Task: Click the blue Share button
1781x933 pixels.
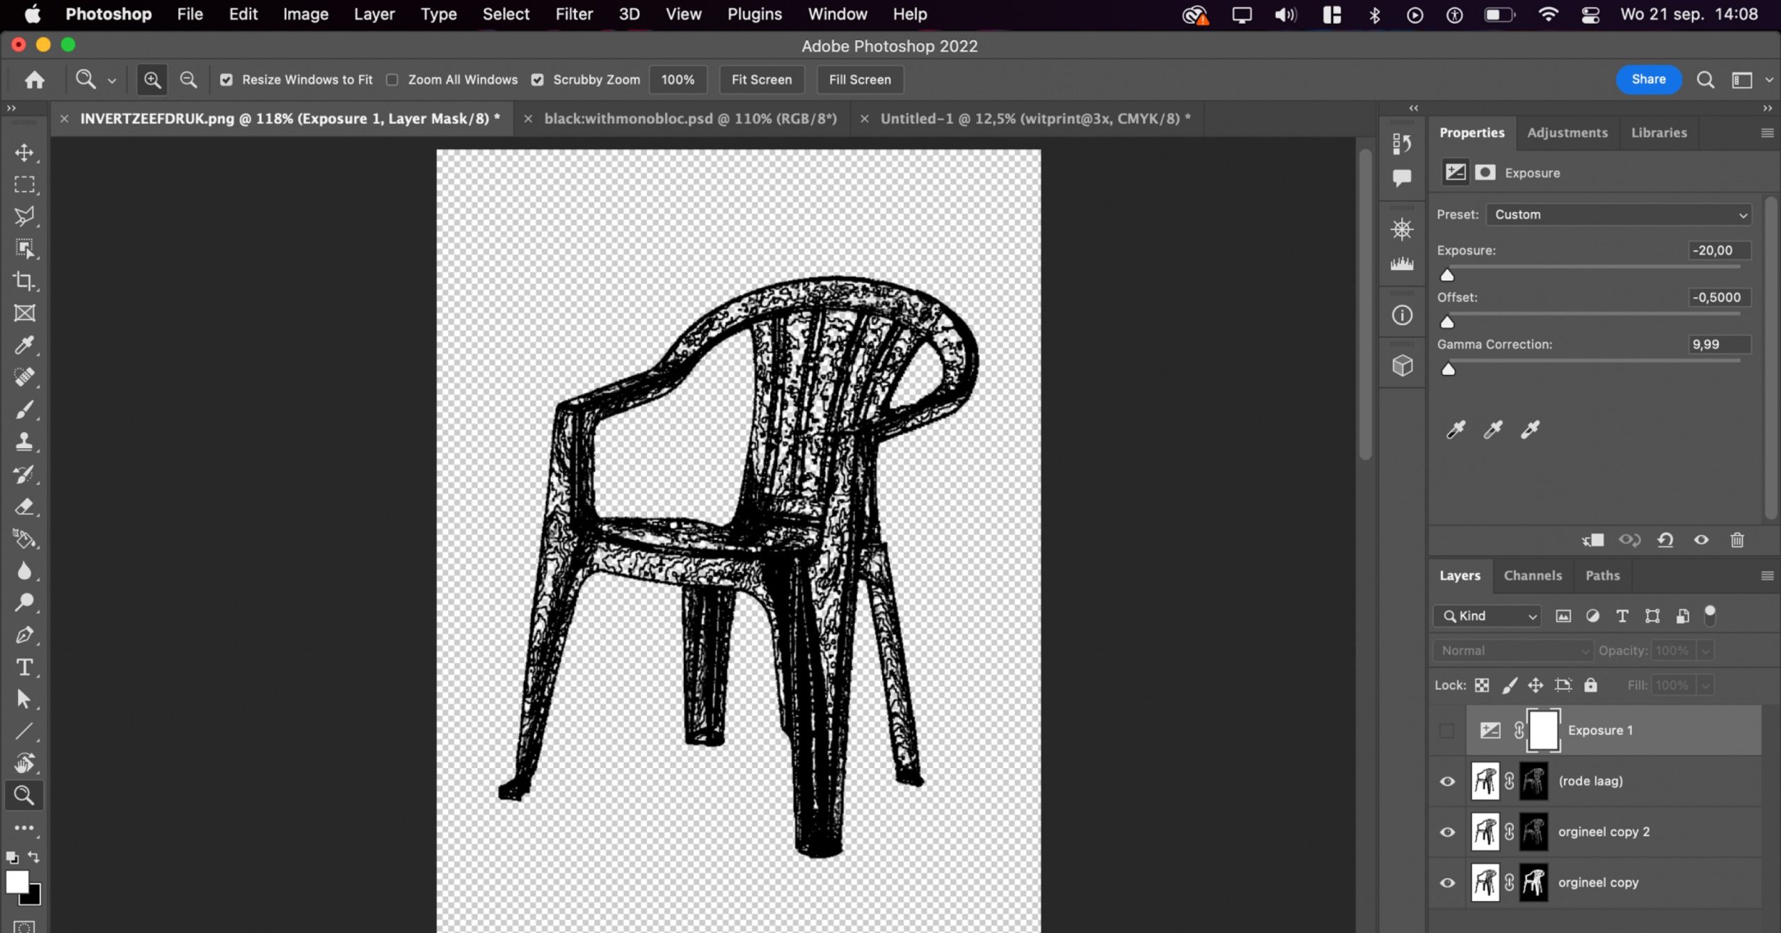Action: point(1648,79)
